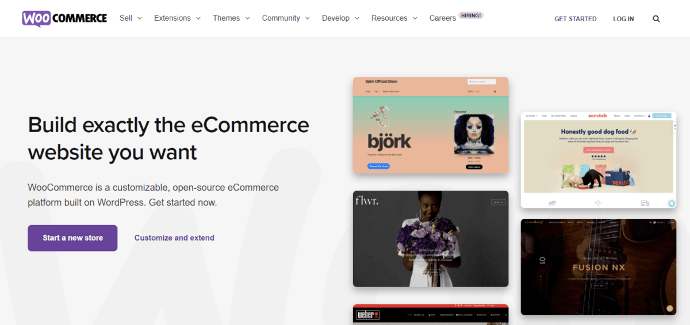This screenshot has width=690, height=325.
Task: Click the search field in Björk screenshot
Action: pyautogui.click(x=481, y=82)
